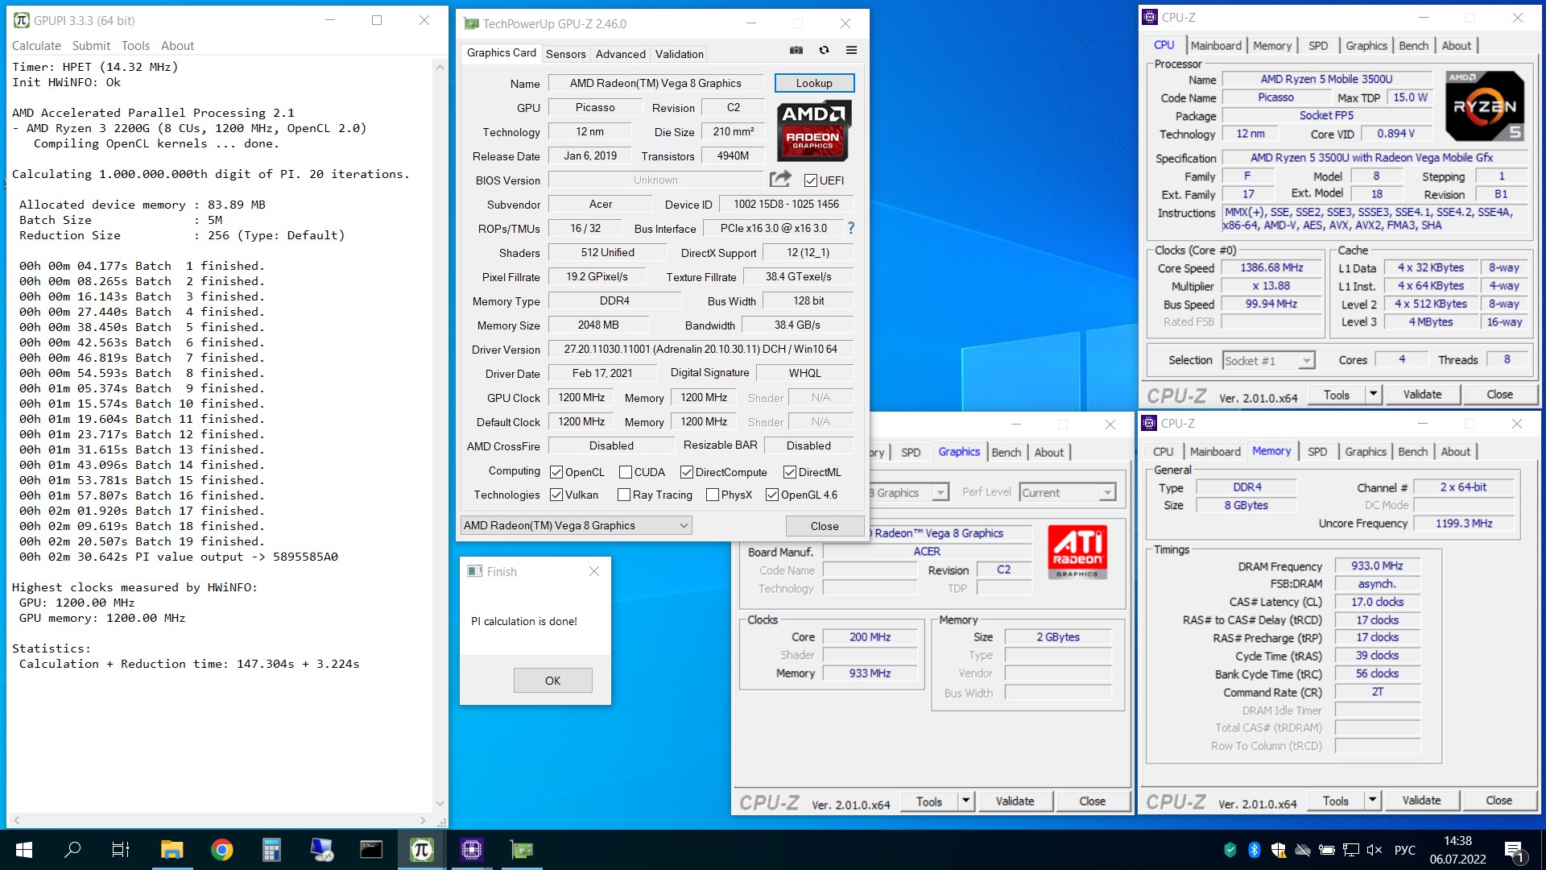Open taskbar search magnifier
This screenshot has width=1546, height=870.
tap(72, 850)
